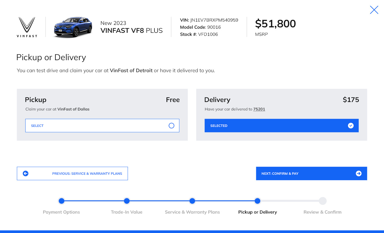Click the right arrow icon on the Next button
The image size is (384, 233).
[358, 173]
